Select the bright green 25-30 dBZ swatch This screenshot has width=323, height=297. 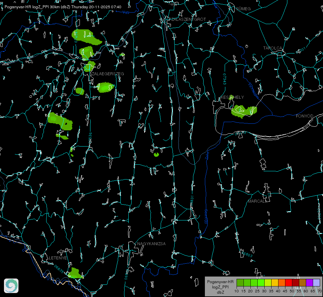261,282
